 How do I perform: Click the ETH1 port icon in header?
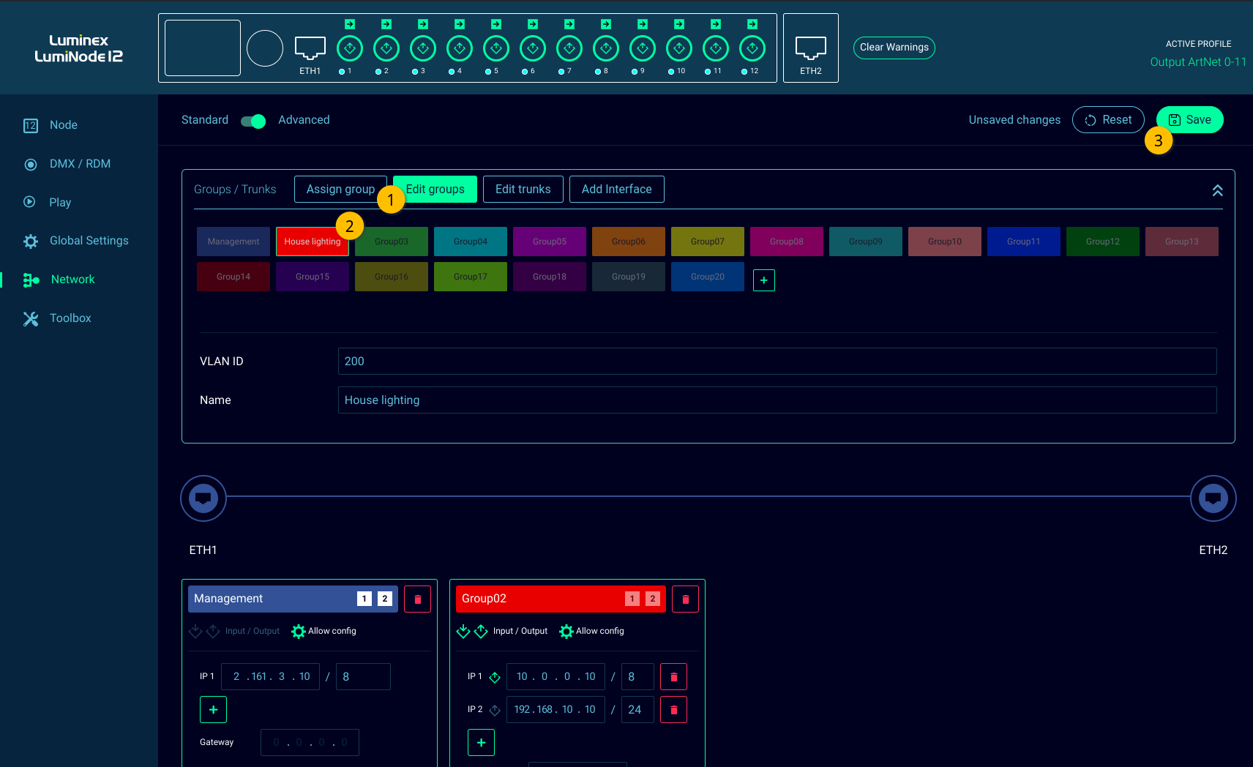310,48
